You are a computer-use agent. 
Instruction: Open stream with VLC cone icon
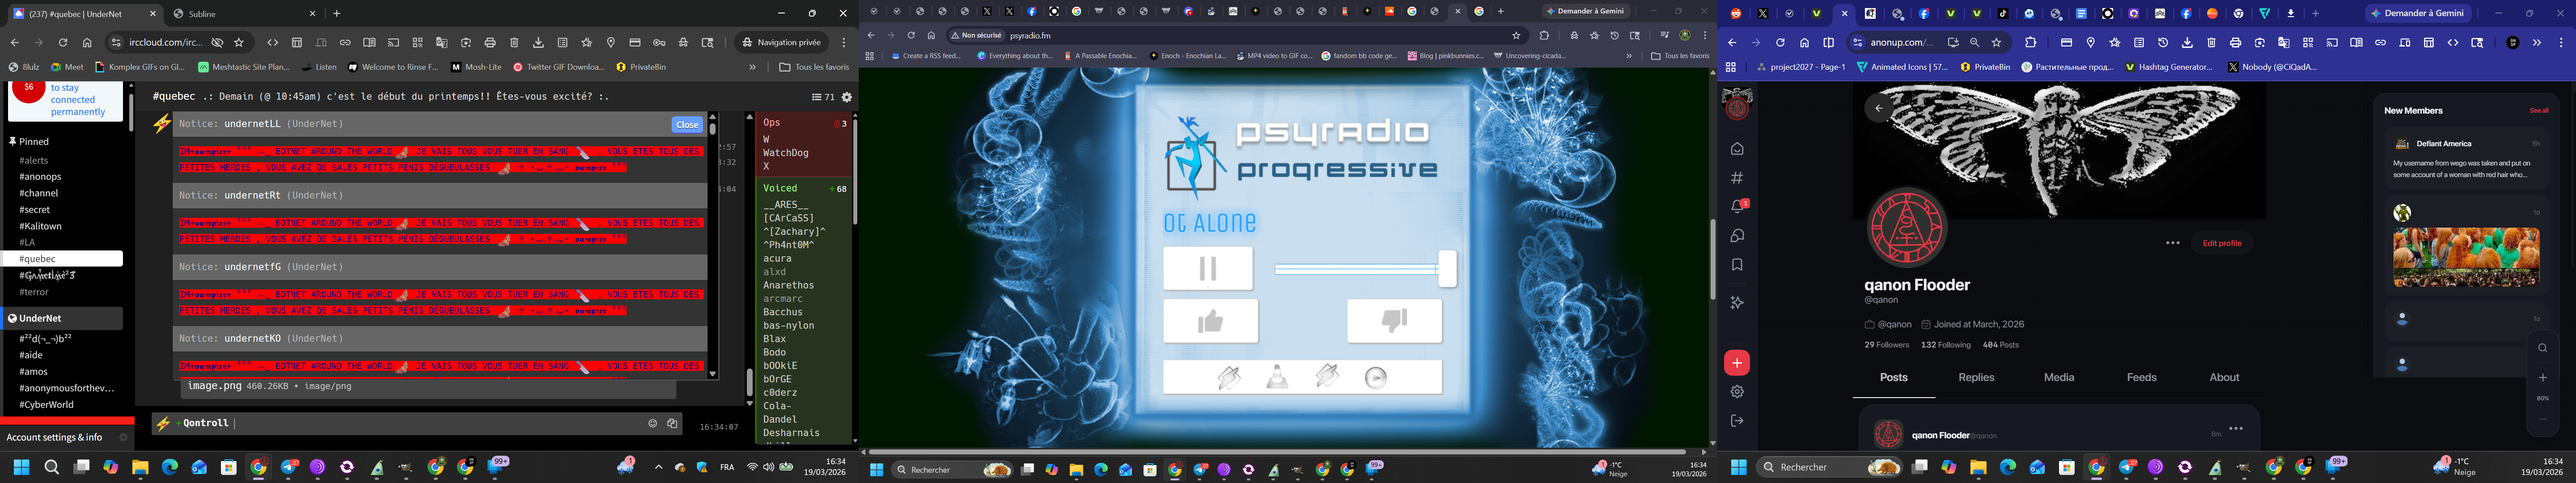pyautogui.click(x=1277, y=377)
